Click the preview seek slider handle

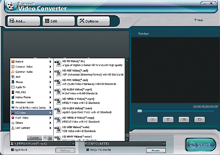[140, 111]
